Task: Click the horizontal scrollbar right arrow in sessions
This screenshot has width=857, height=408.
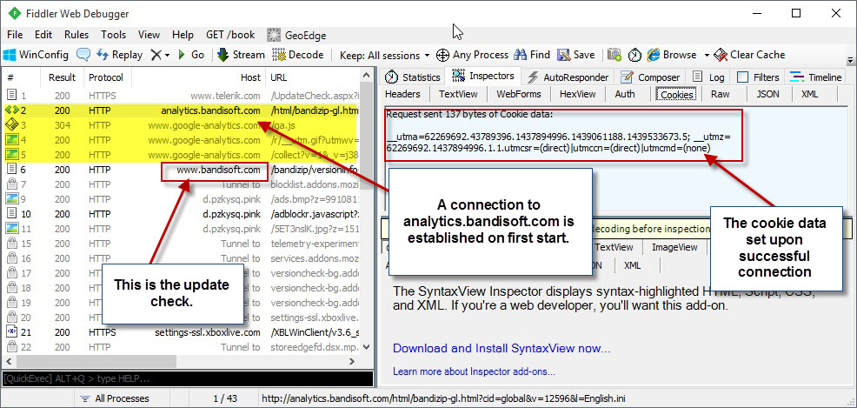Action: (353, 362)
